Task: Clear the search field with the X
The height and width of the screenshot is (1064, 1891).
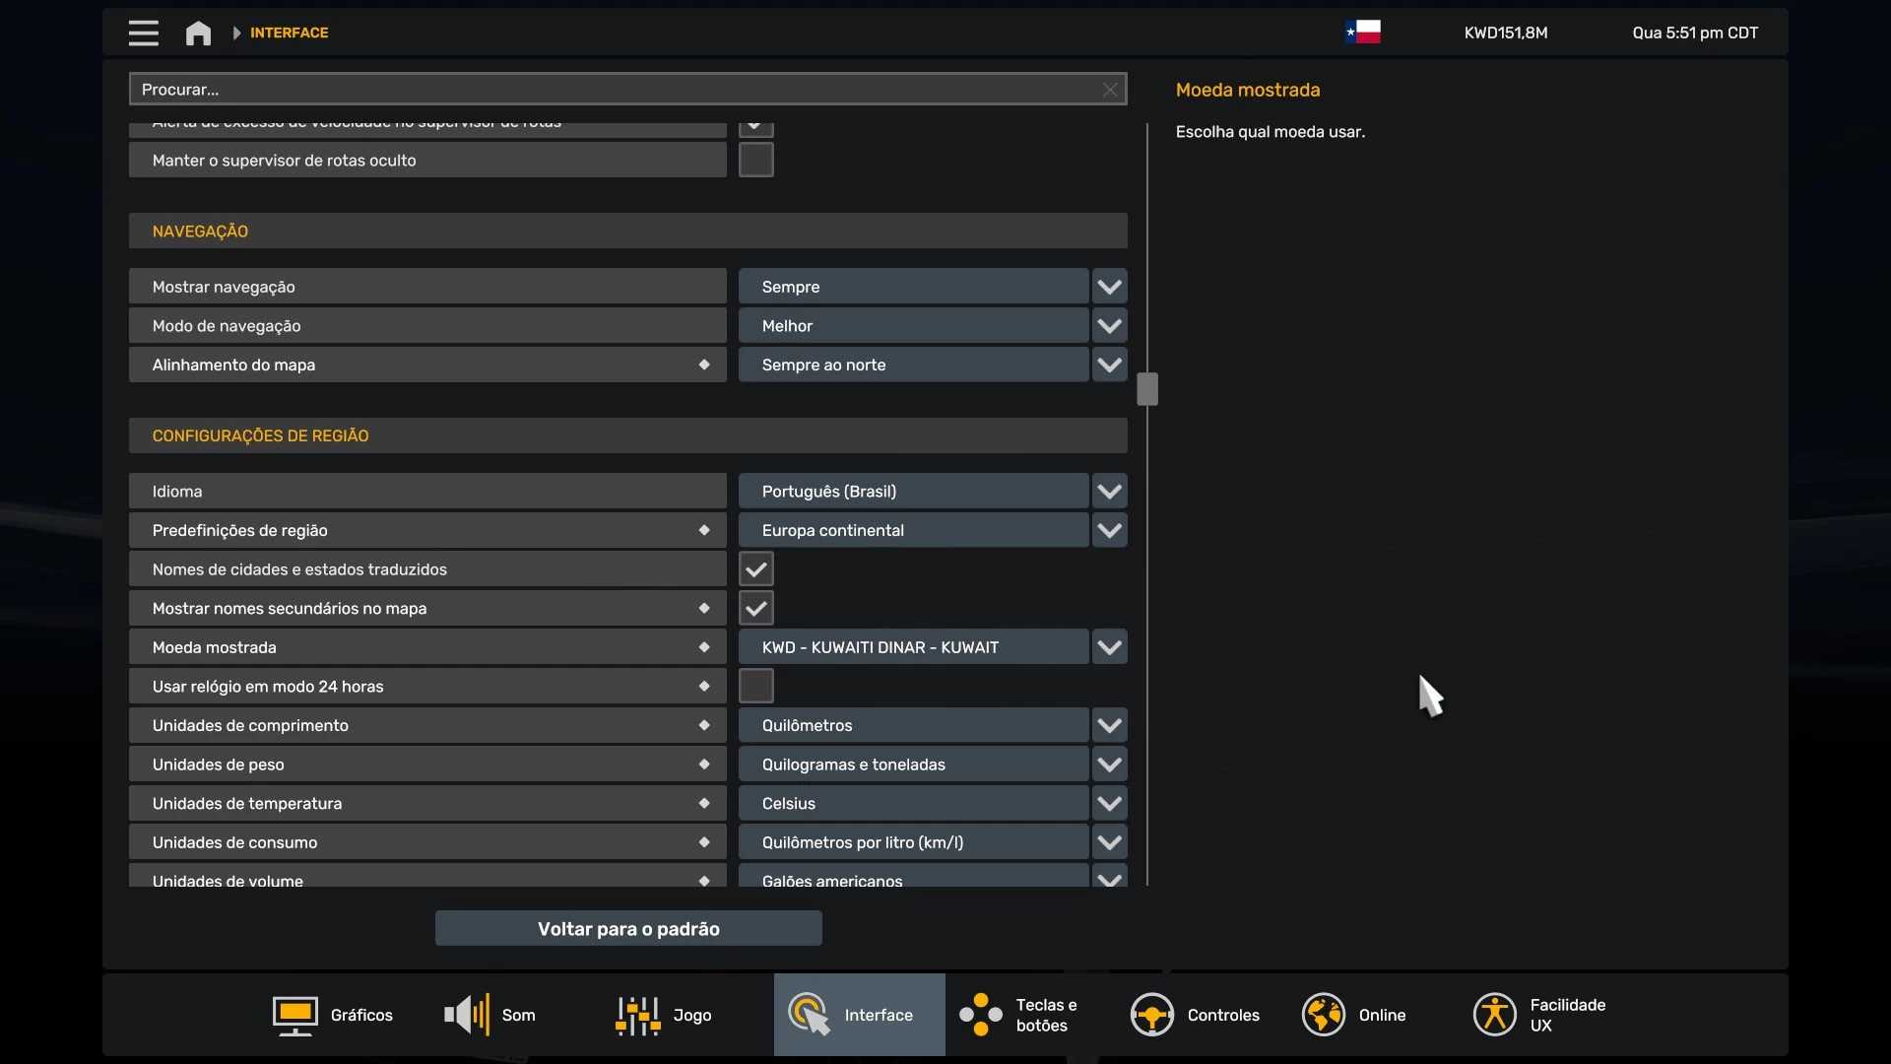Action: click(x=1109, y=89)
